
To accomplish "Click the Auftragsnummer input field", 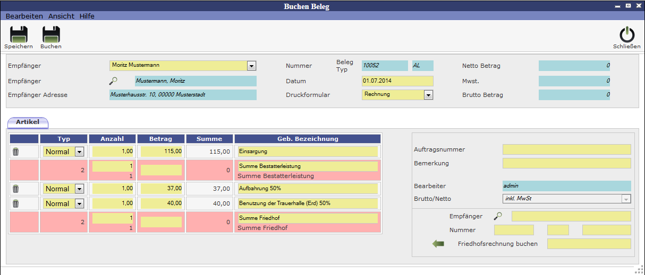I will point(566,149).
